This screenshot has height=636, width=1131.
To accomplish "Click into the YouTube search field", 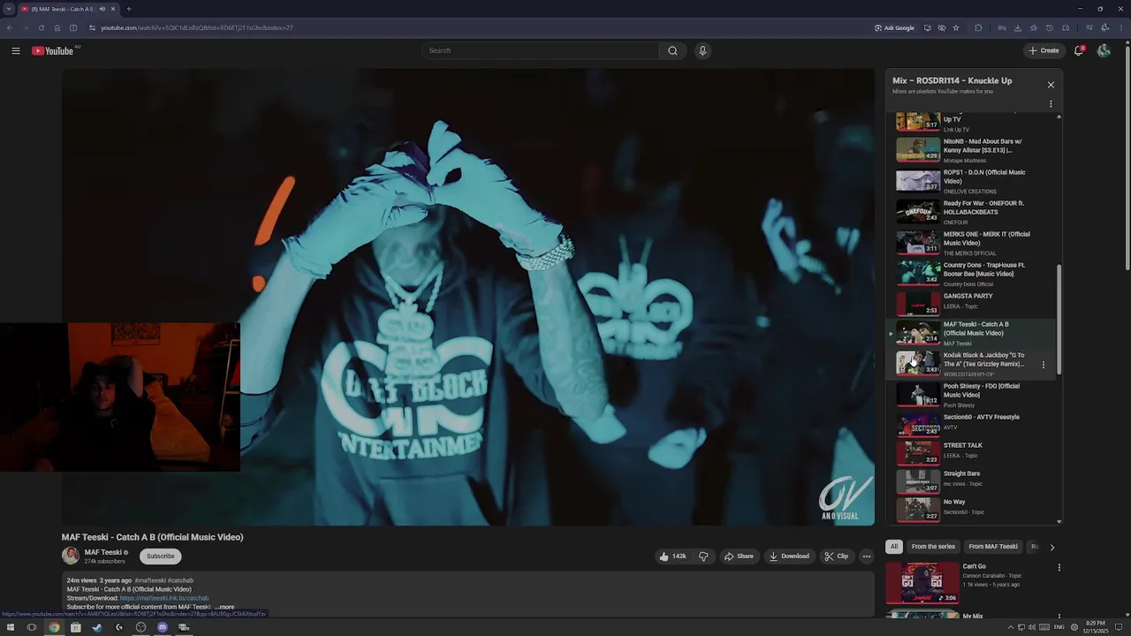I will tap(540, 50).
